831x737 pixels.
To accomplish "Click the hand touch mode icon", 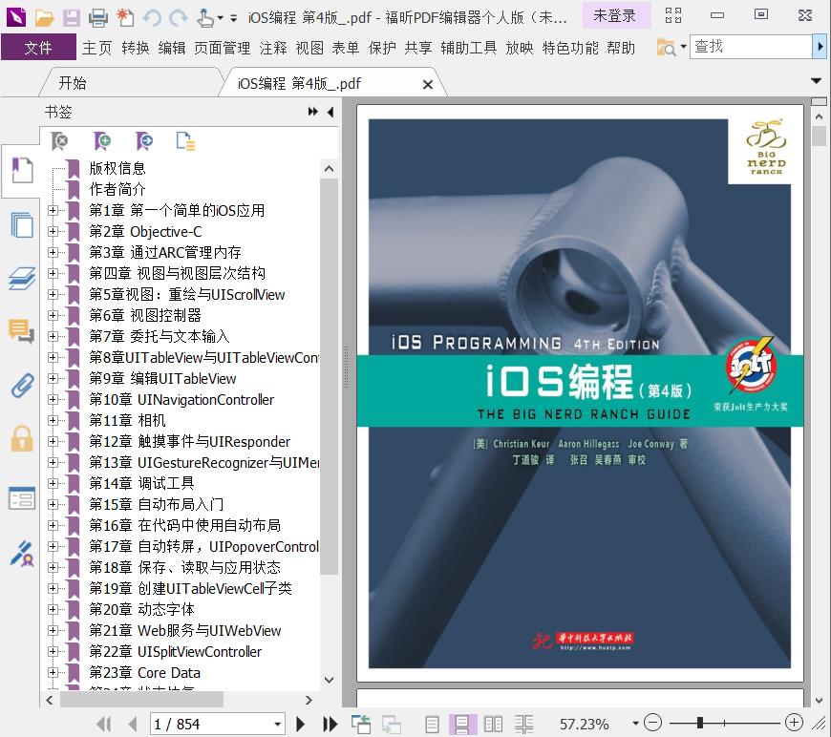I will coord(205,18).
